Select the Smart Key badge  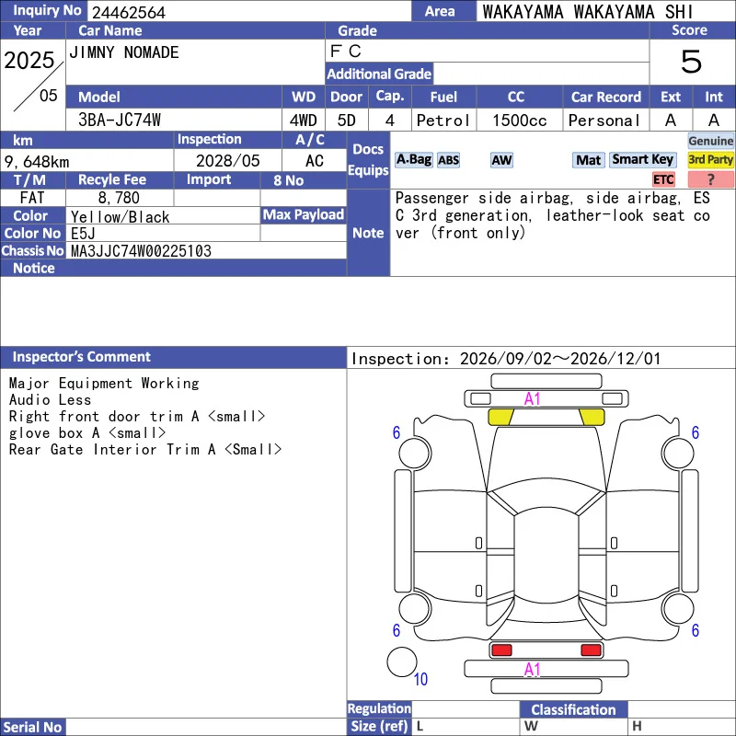click(642, 159)
